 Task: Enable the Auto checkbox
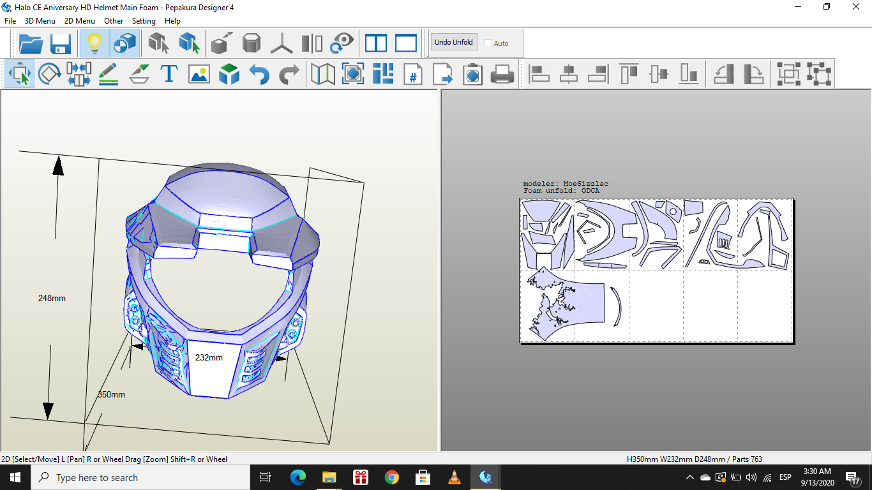tap(488, 43)
